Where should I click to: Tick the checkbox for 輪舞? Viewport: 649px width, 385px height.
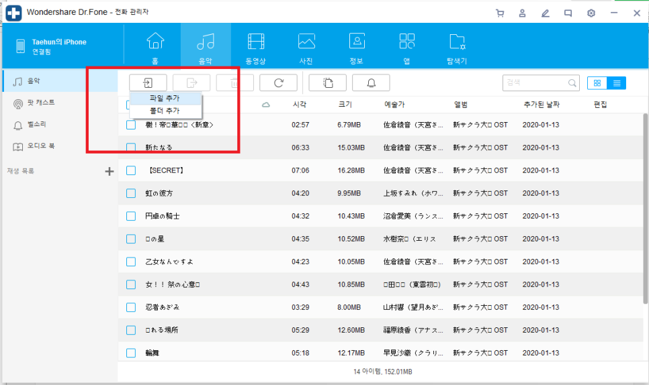tap(131, 353)
